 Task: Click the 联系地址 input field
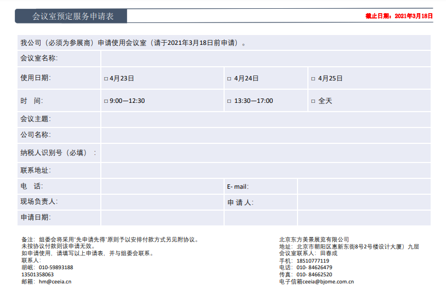(x=265, y=171)
